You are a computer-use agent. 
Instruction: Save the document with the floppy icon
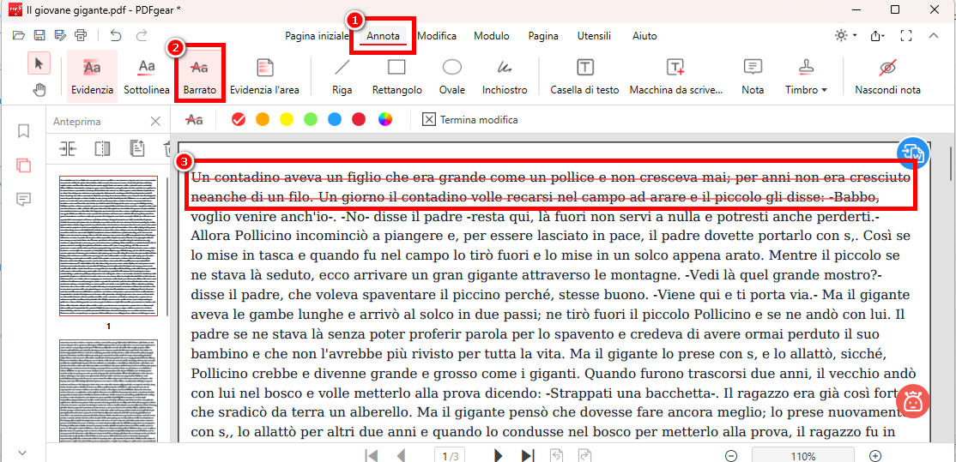39,35
